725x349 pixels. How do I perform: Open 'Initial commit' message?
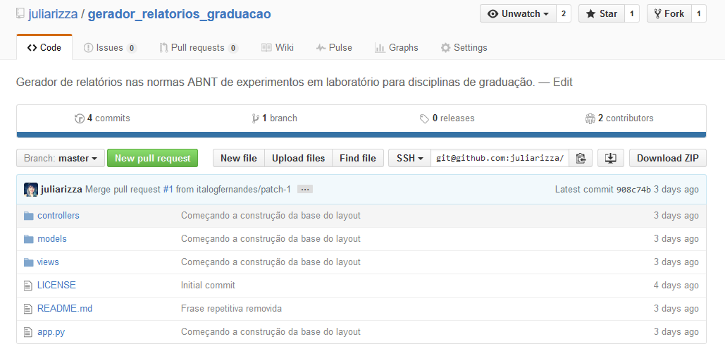pos(208,286)
